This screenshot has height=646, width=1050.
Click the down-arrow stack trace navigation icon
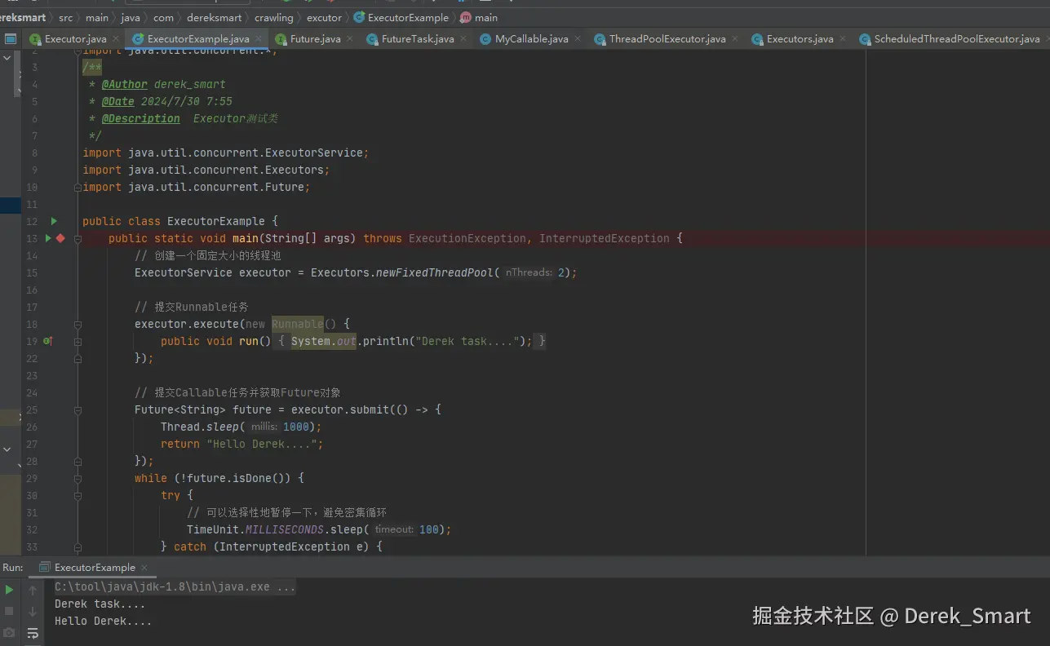(x=33, y=610)
